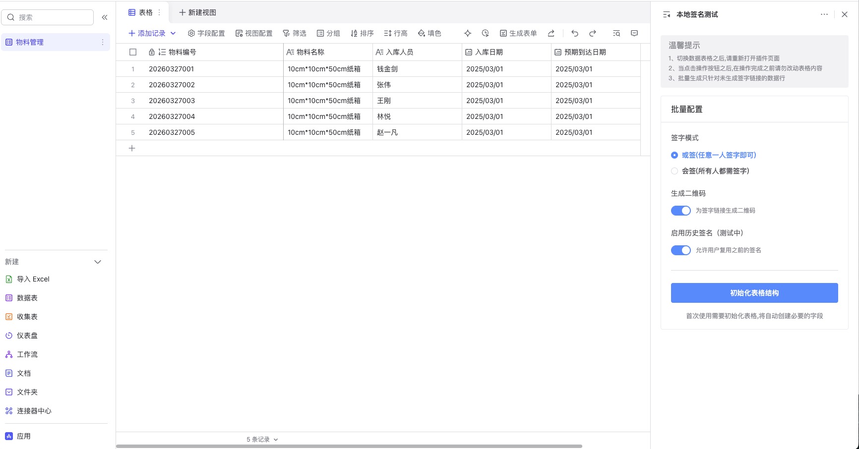
Task: Click the 新建视图 tab
Action: (x=197, y=12)
